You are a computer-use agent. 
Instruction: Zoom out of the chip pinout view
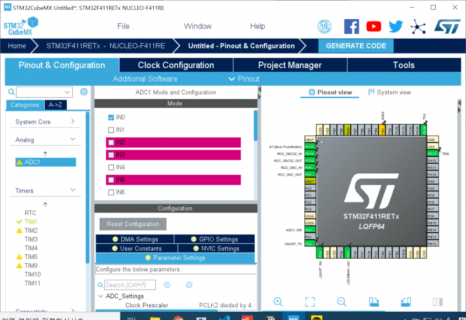342,302
